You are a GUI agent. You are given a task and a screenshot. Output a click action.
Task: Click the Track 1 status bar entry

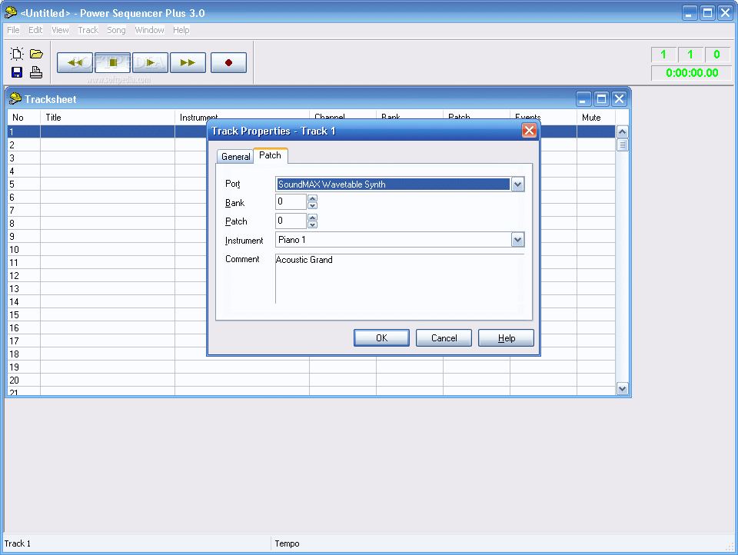pyautogui.click(x=18, y=543)
